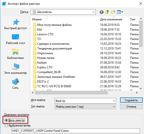Image resolution: width=144 pixels, height=134 pixels.
Task: Open Сеть in the sidebar
Action: point(15,84)
